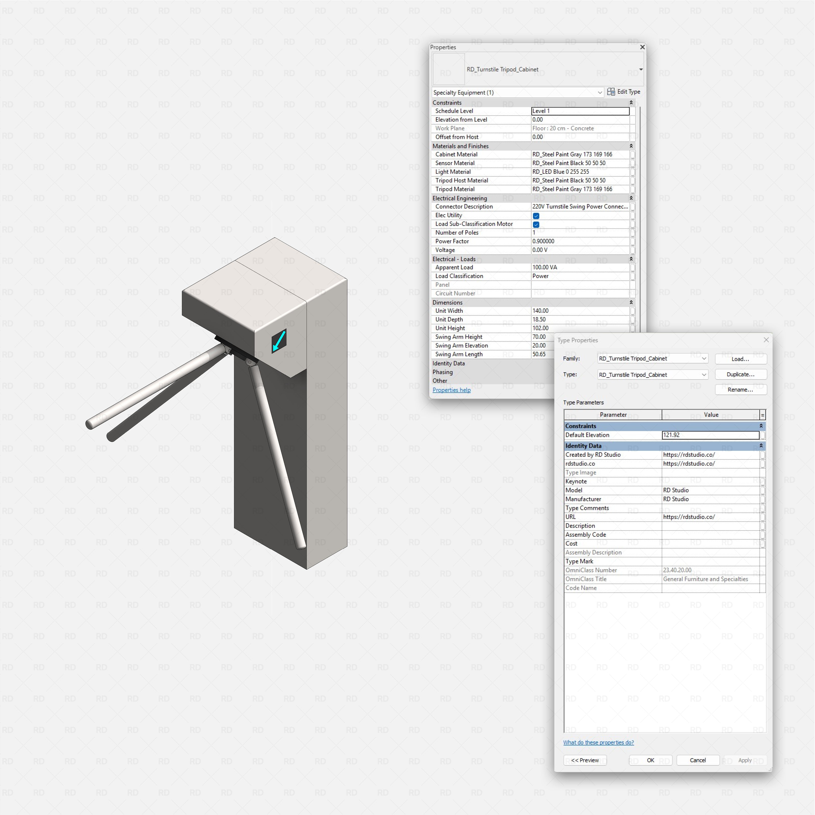Click the Parameter column header
Viewport: 815px width, 815px height.
click(613, 415)
